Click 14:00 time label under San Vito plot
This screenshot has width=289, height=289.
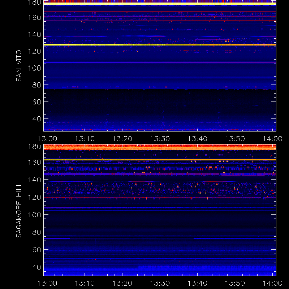coord(272,139)
